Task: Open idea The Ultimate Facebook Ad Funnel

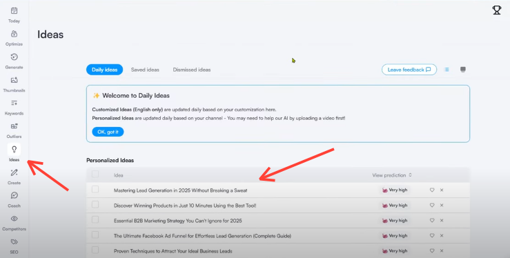Action: coord(202,236)
